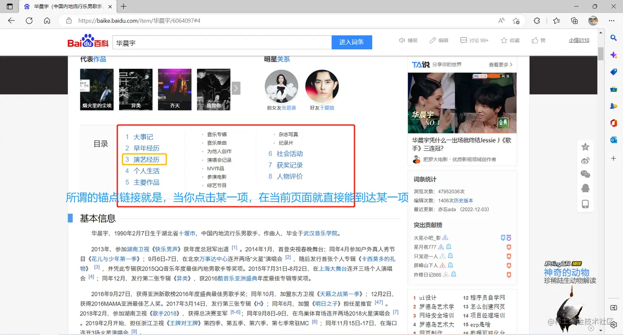Open a new browser tab

[x=124, y=7]
